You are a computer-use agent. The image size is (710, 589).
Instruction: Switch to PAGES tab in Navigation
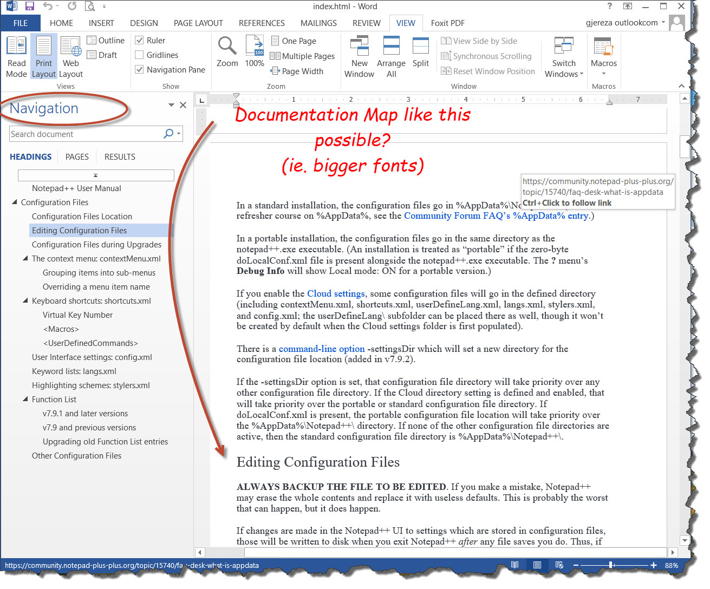[x=77, y=156]
